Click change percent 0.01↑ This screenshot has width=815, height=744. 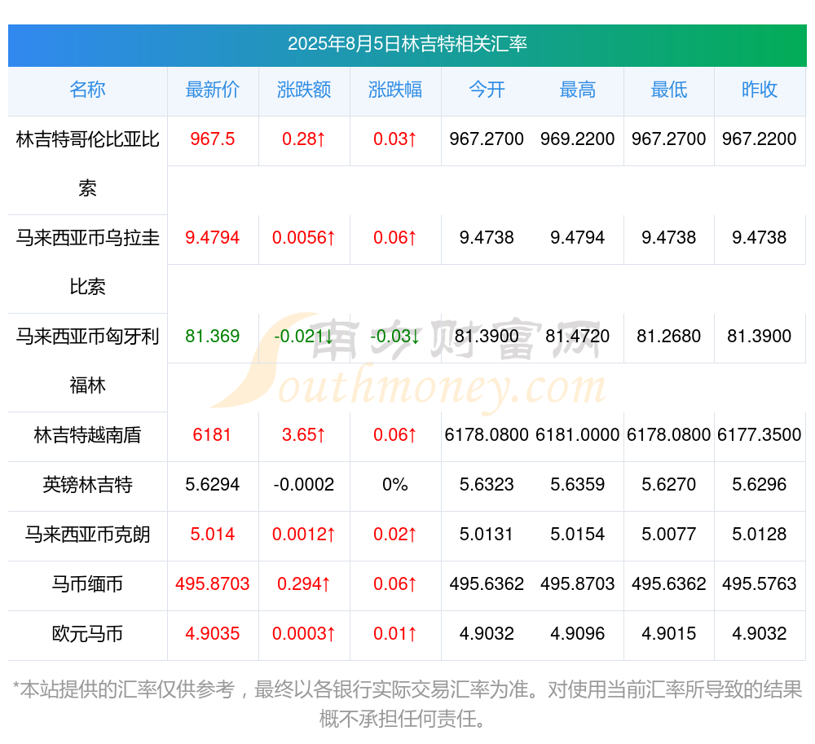coord(395,634)
